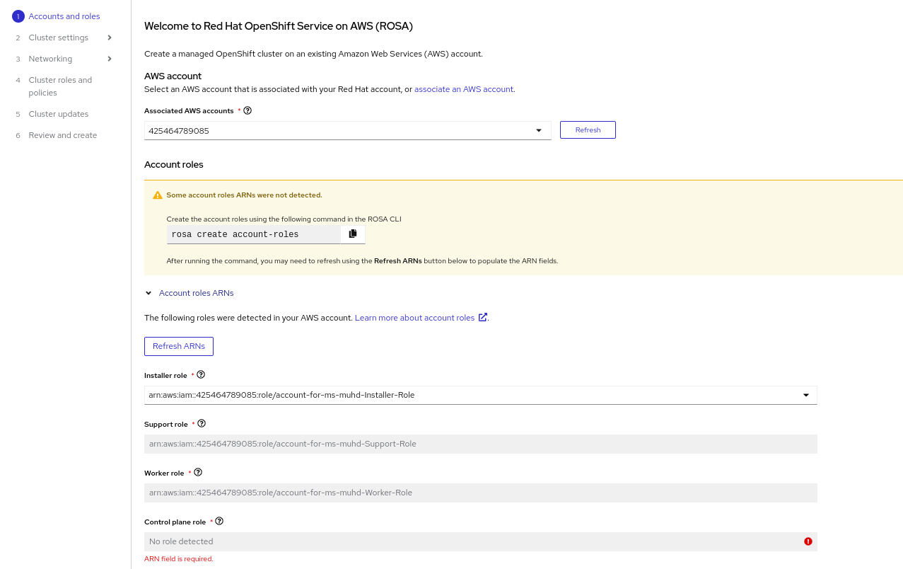Click the red error icon in the Control plane role field
The height and width of the screenshot is (569, 903).
808,541
